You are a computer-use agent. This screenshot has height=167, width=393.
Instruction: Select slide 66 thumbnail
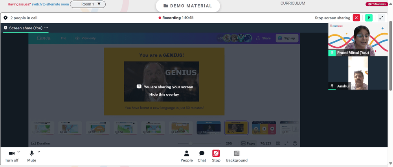coord(125,128)
